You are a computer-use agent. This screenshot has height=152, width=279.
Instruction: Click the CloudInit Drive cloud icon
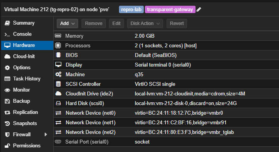(58, 94)
